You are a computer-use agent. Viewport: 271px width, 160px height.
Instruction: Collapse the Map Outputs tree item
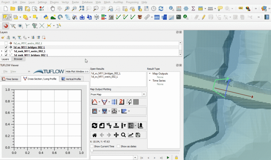tap(150, 74)
